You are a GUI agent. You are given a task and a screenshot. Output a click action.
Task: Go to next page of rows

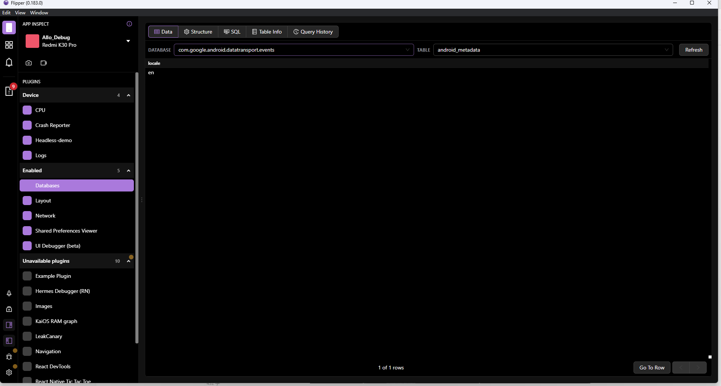(698, 368)
